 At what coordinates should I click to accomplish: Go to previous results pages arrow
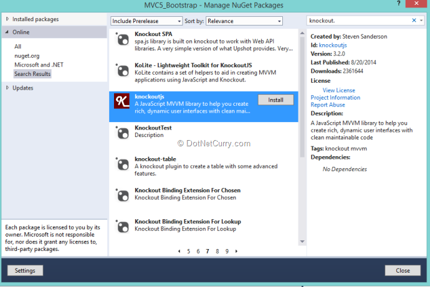(179, 251)
